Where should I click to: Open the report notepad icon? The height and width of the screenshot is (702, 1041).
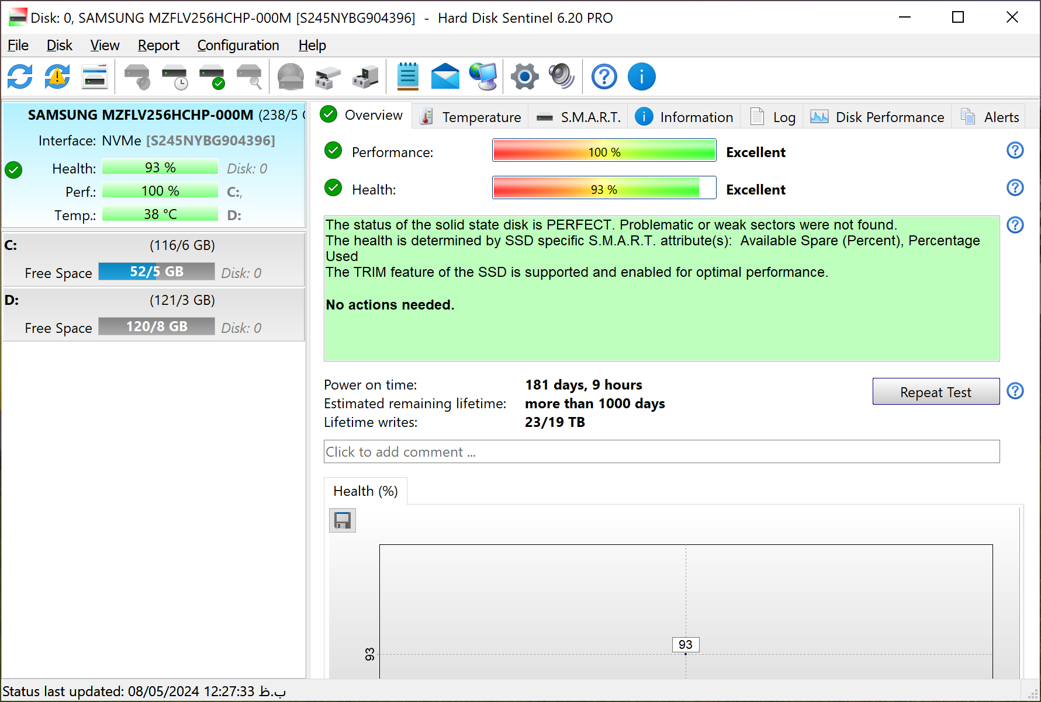407,77
